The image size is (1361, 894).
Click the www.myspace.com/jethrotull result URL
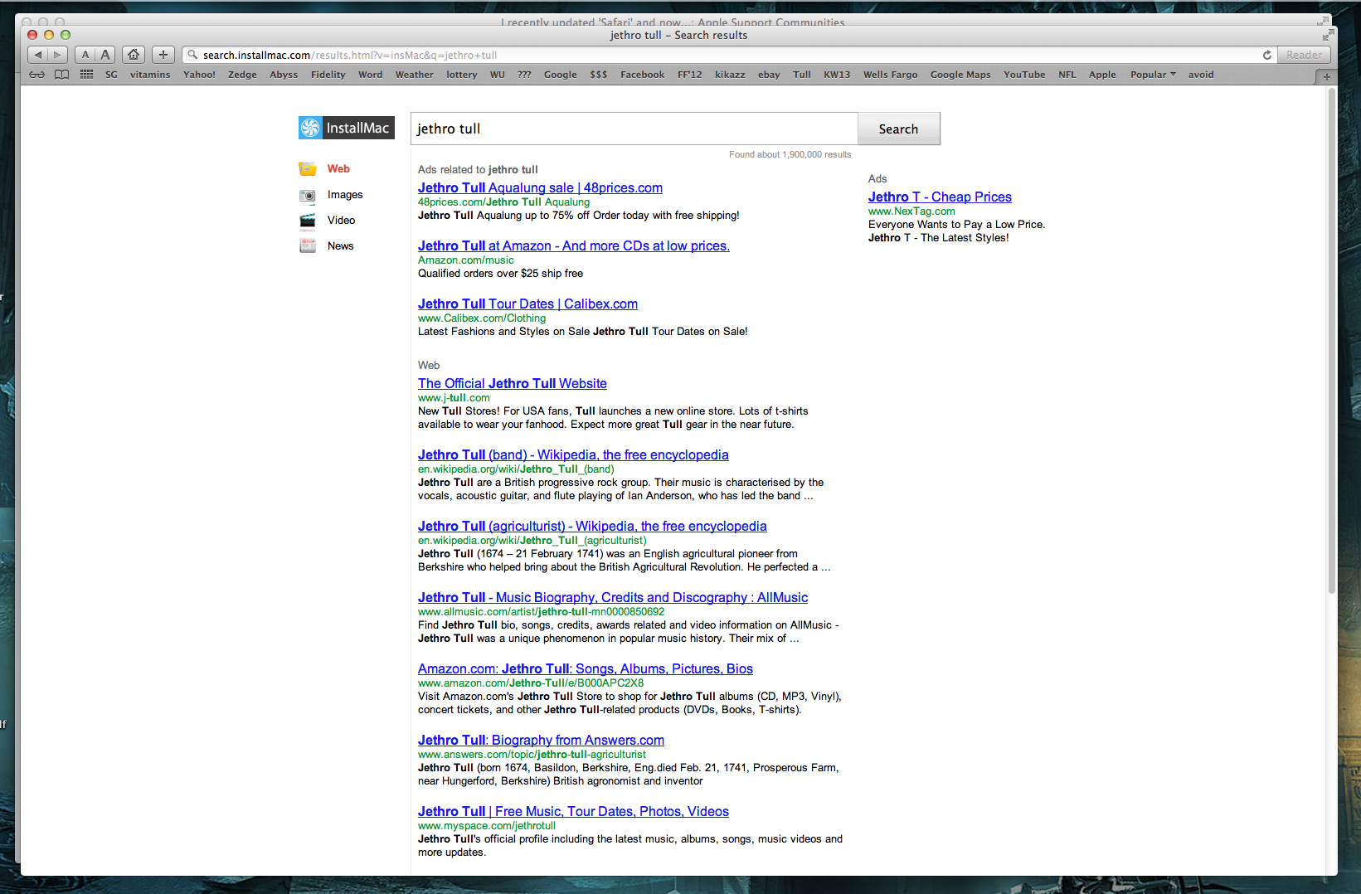tap(487, 826)
